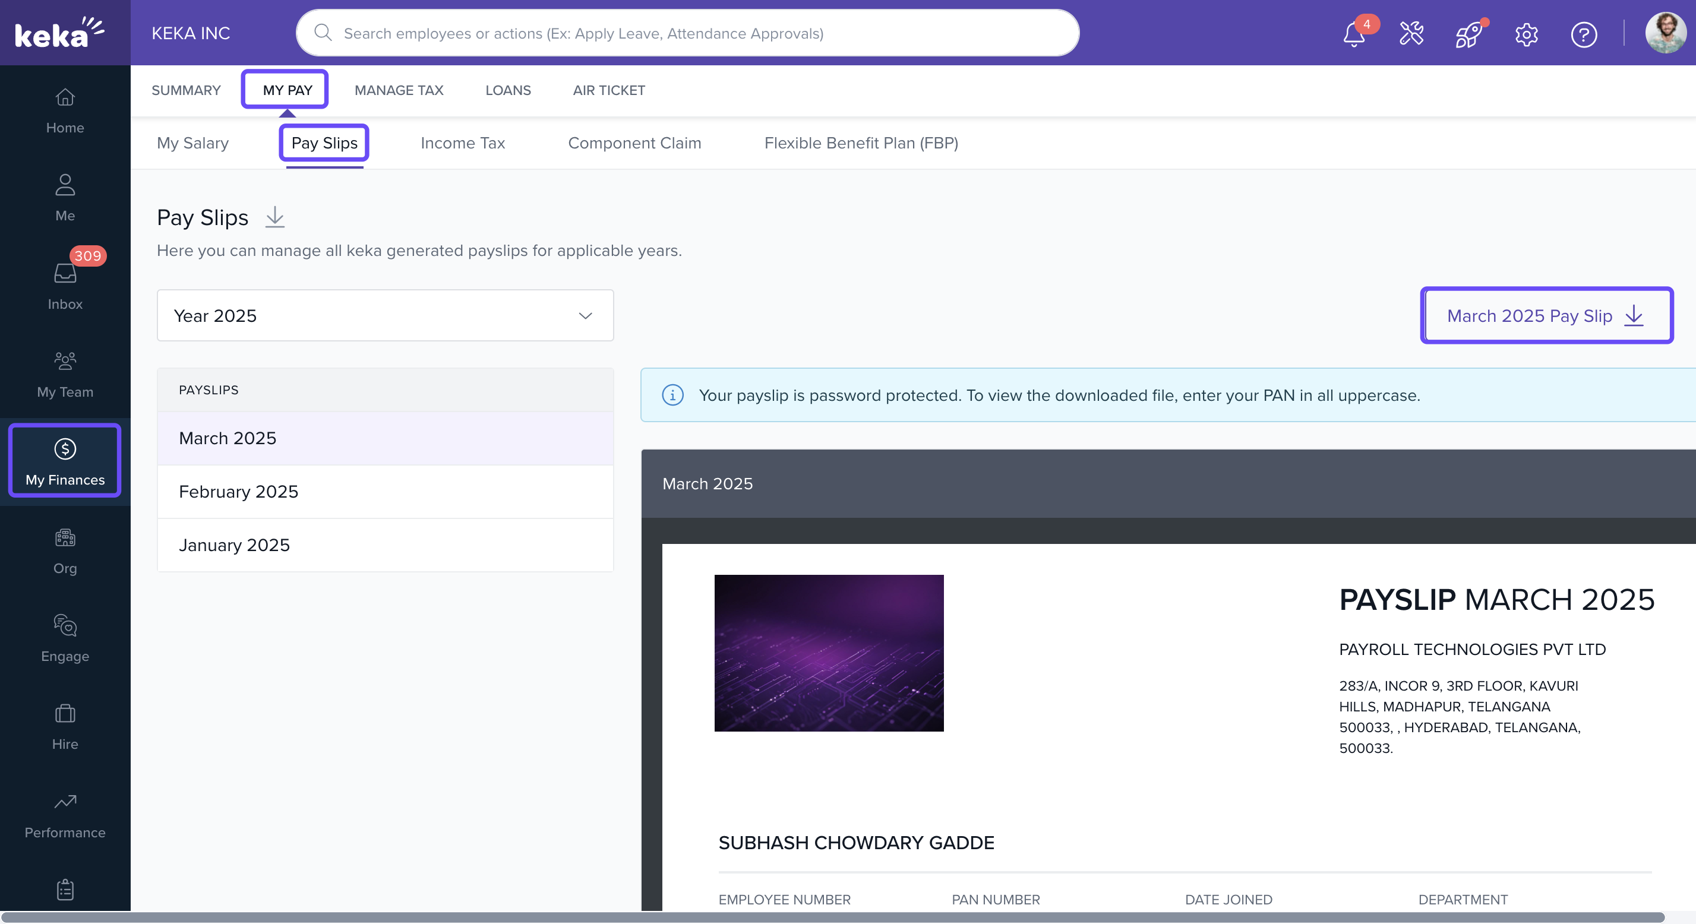Open the Performance sidebar section
The width and height of the screenshot is (1696, 924).
65,814
